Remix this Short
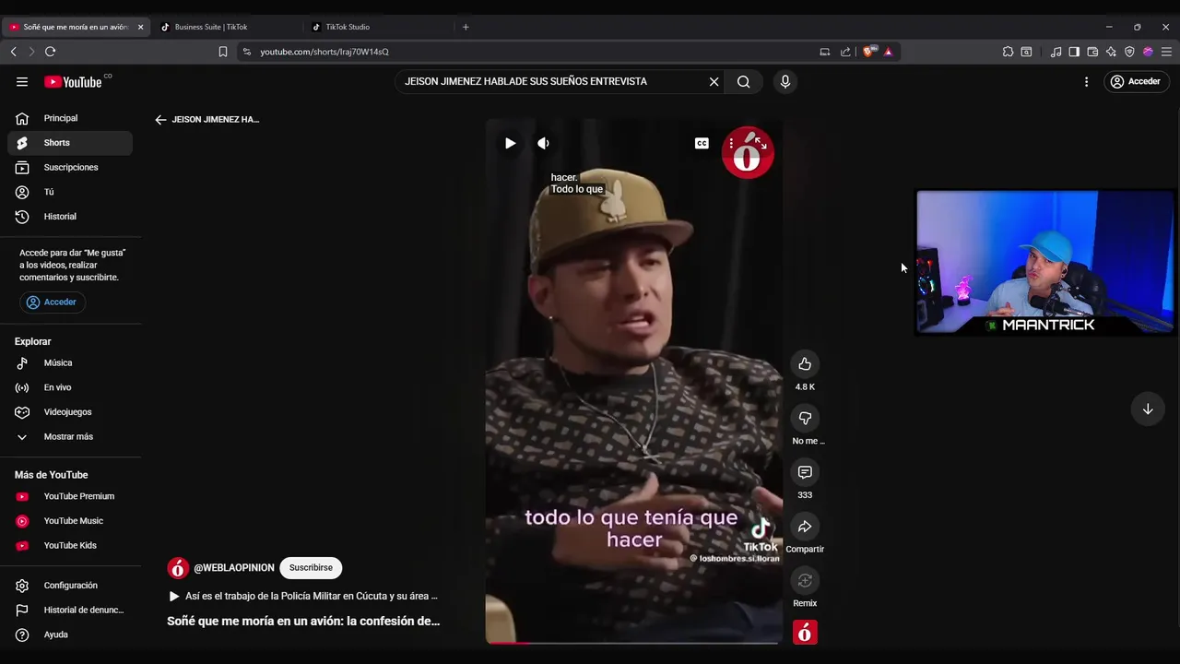 (805, 580)
